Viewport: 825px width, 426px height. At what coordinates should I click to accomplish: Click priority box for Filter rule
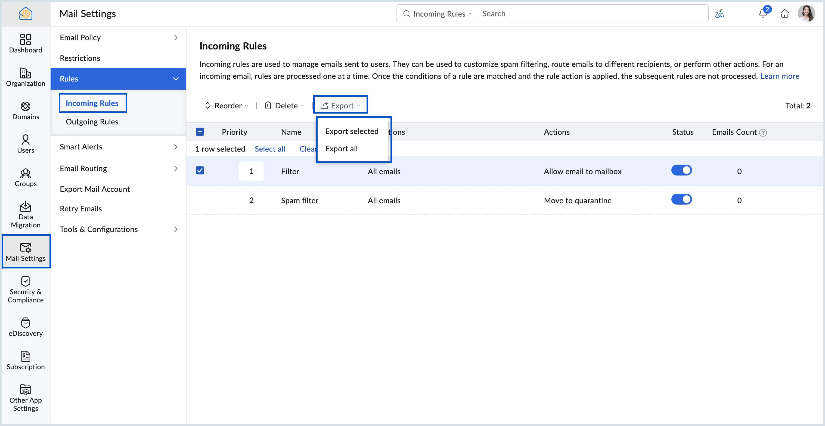pyautogui.click(x=252, y=171)
